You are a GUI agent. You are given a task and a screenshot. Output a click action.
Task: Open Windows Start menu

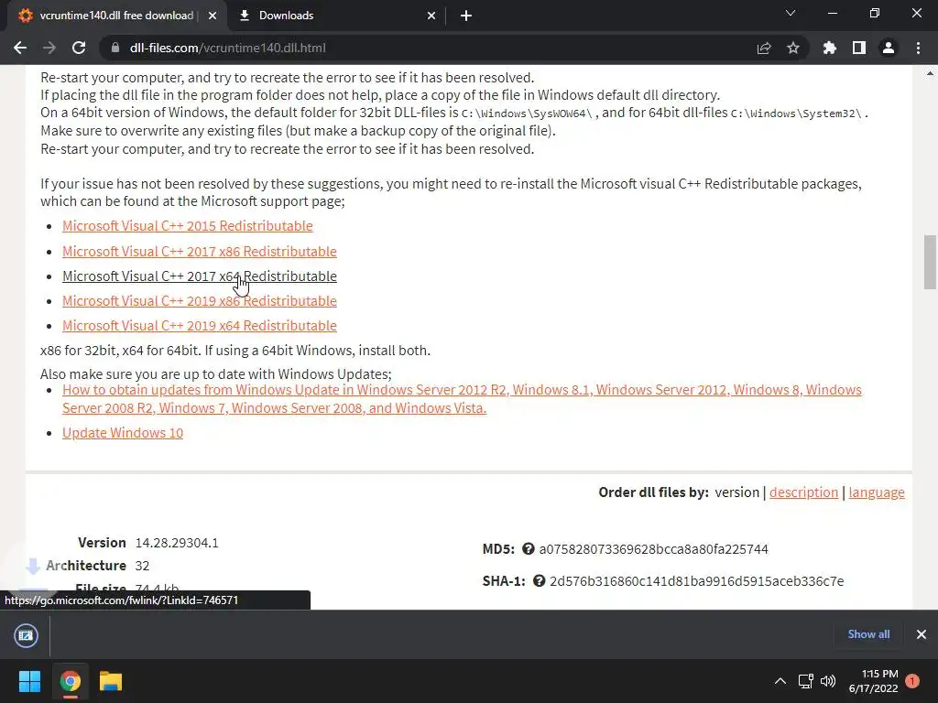(x=29, y=681)
